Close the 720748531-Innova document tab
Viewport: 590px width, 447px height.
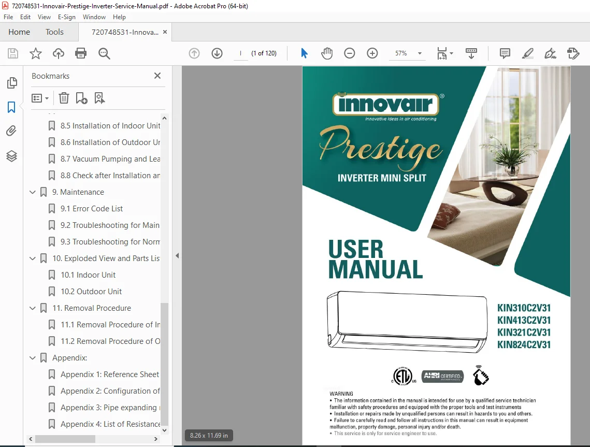point(165,32)
